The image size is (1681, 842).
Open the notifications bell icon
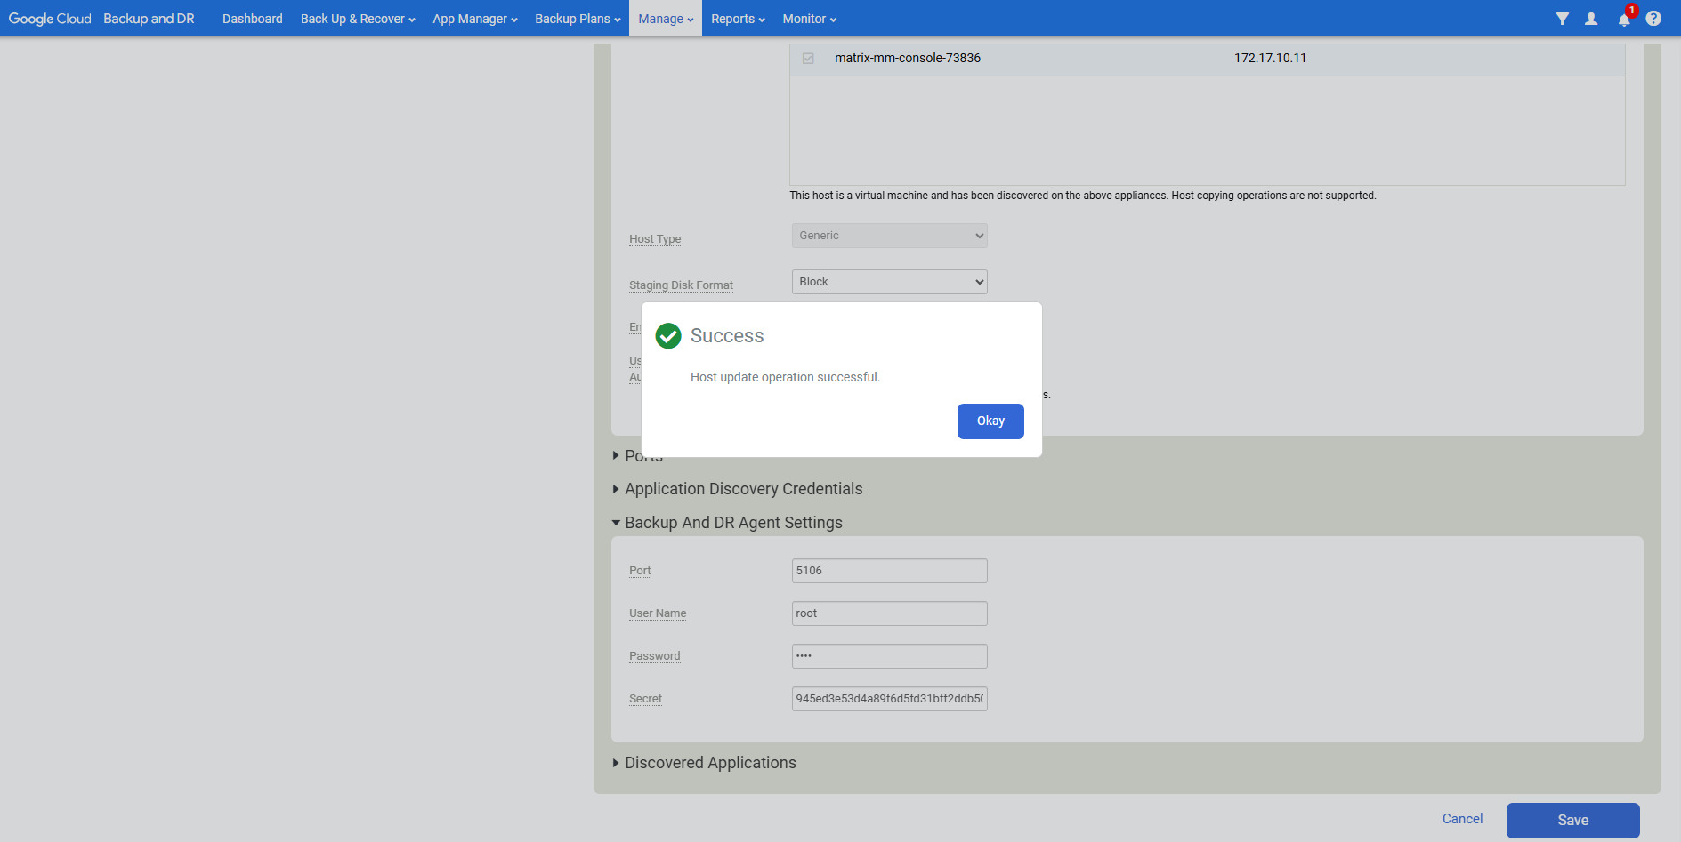click(x=1624, y=20)
